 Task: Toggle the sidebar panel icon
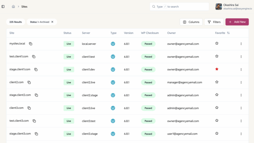[3, 6]
